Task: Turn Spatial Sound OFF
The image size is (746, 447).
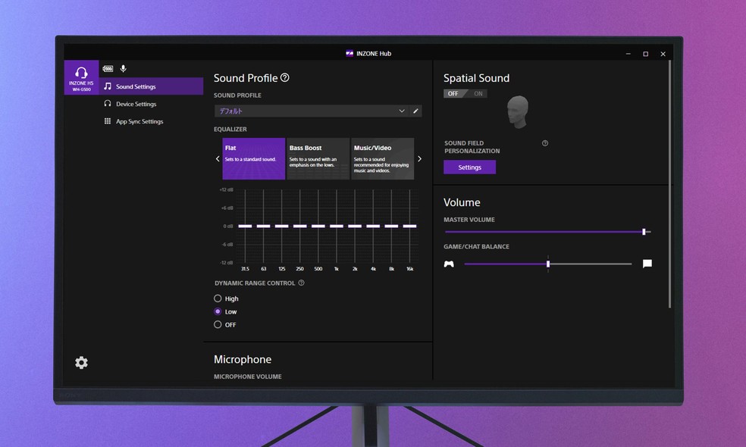Action: [453, 94]
